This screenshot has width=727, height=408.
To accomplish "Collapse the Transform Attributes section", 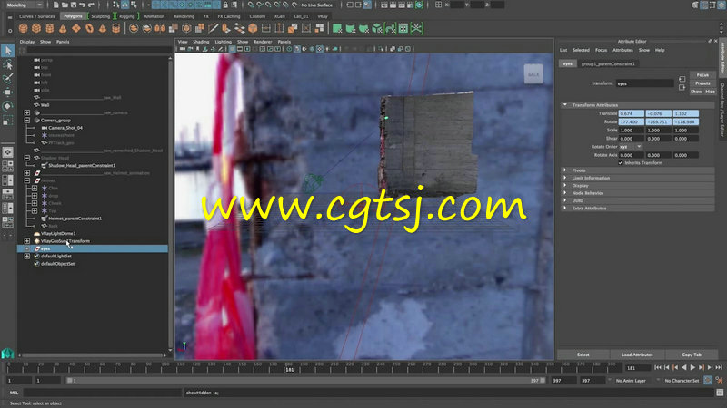I will click(564, 105).
